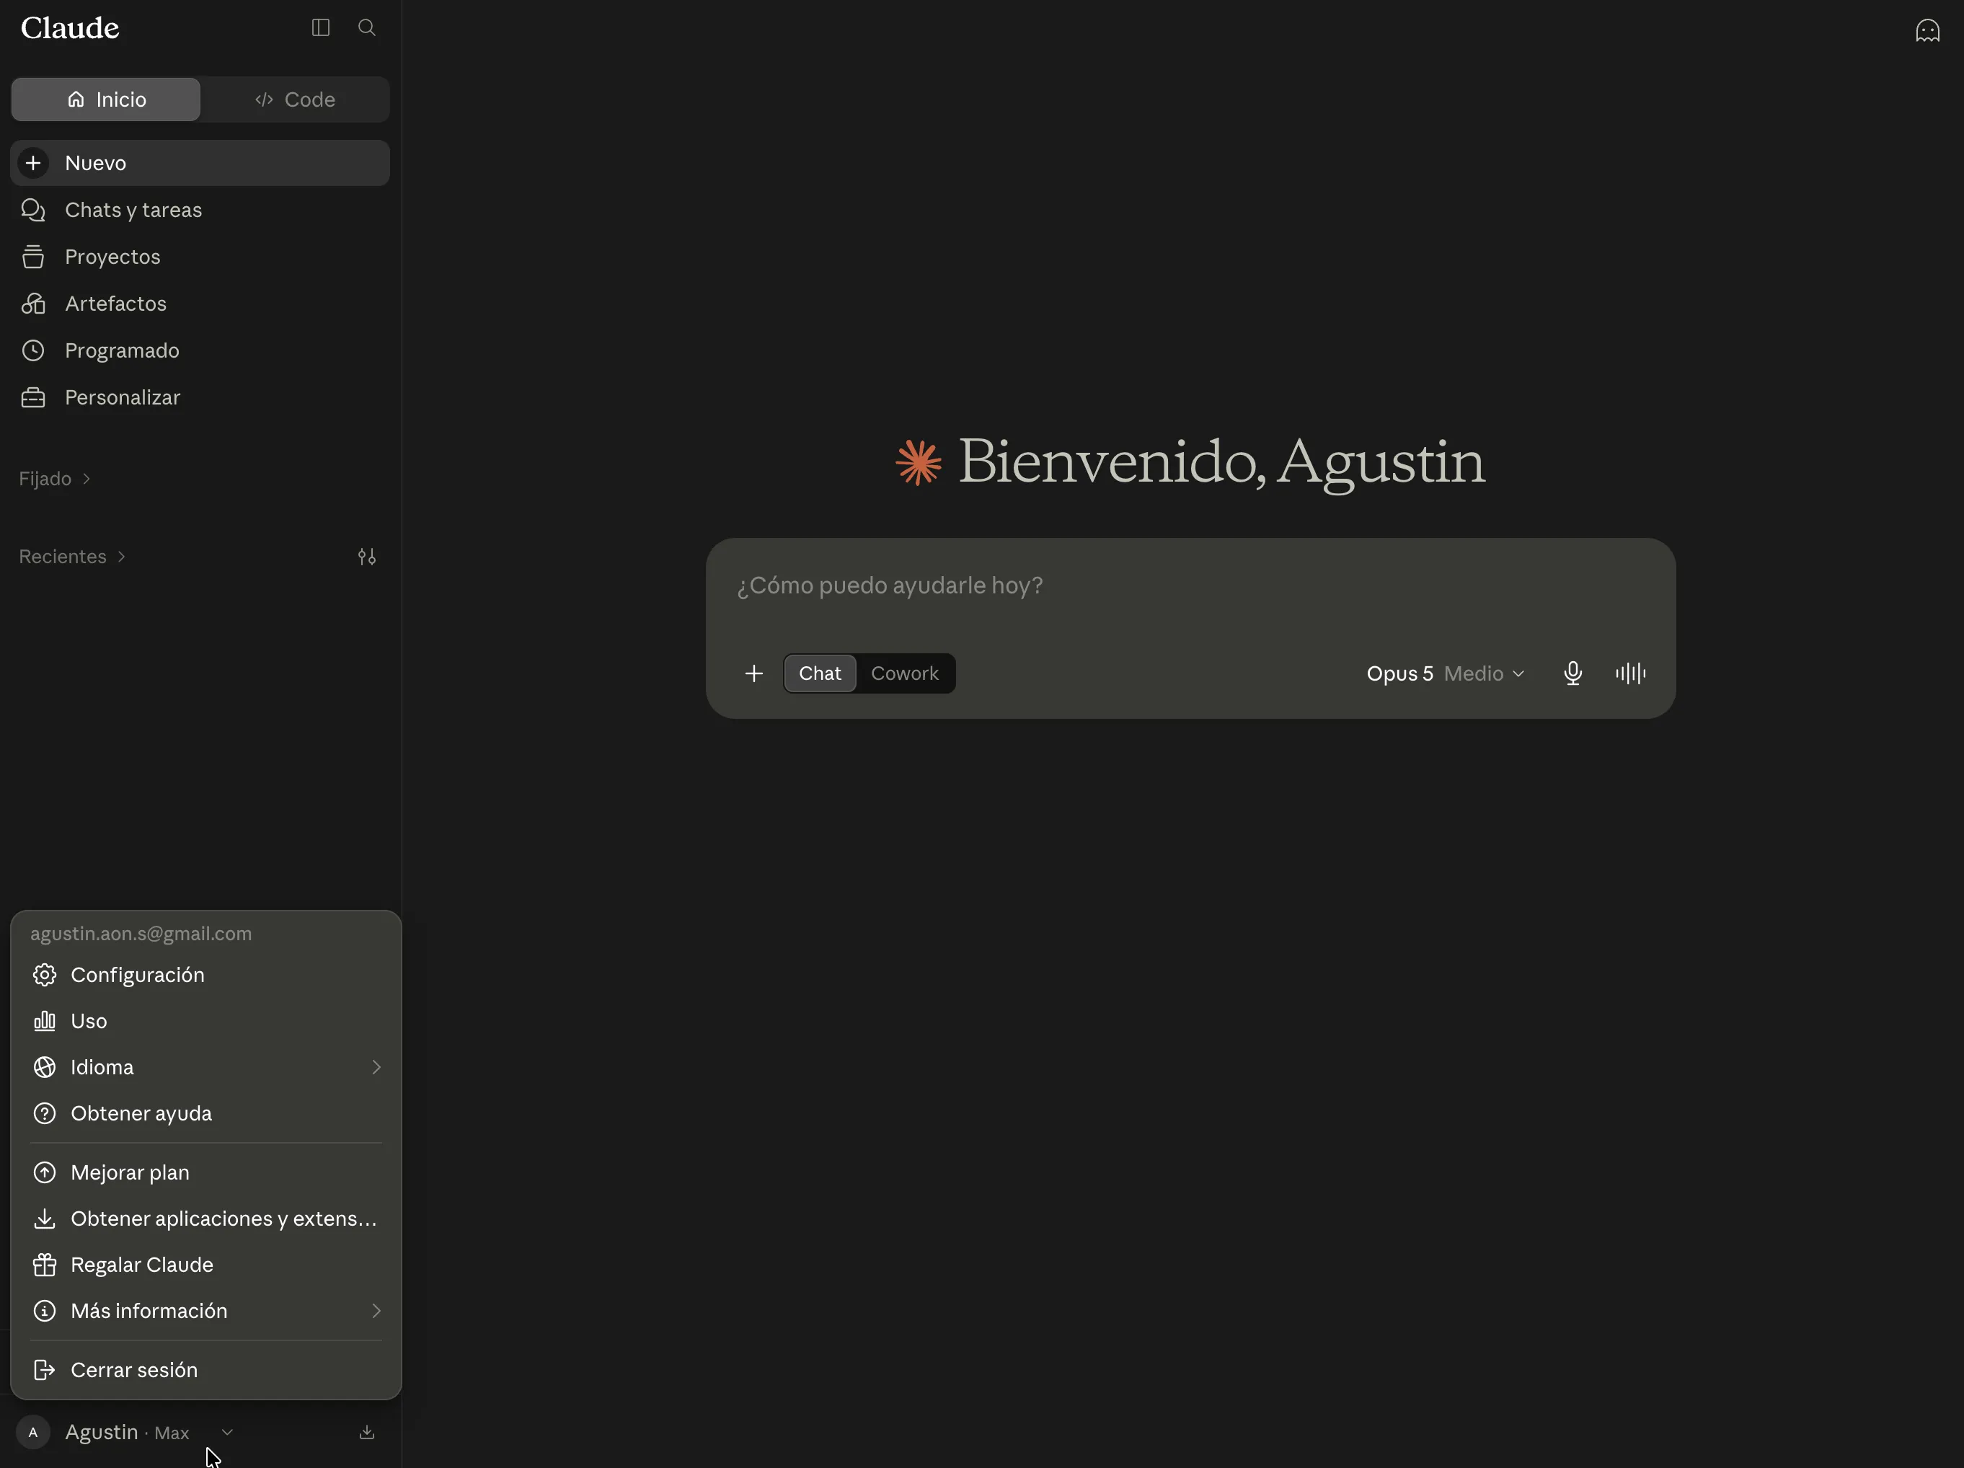Choose Regalar Claude in the menu

(206, 1265)
